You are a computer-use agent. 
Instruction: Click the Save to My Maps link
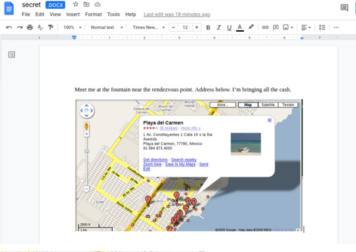click(x=180, y=164)
